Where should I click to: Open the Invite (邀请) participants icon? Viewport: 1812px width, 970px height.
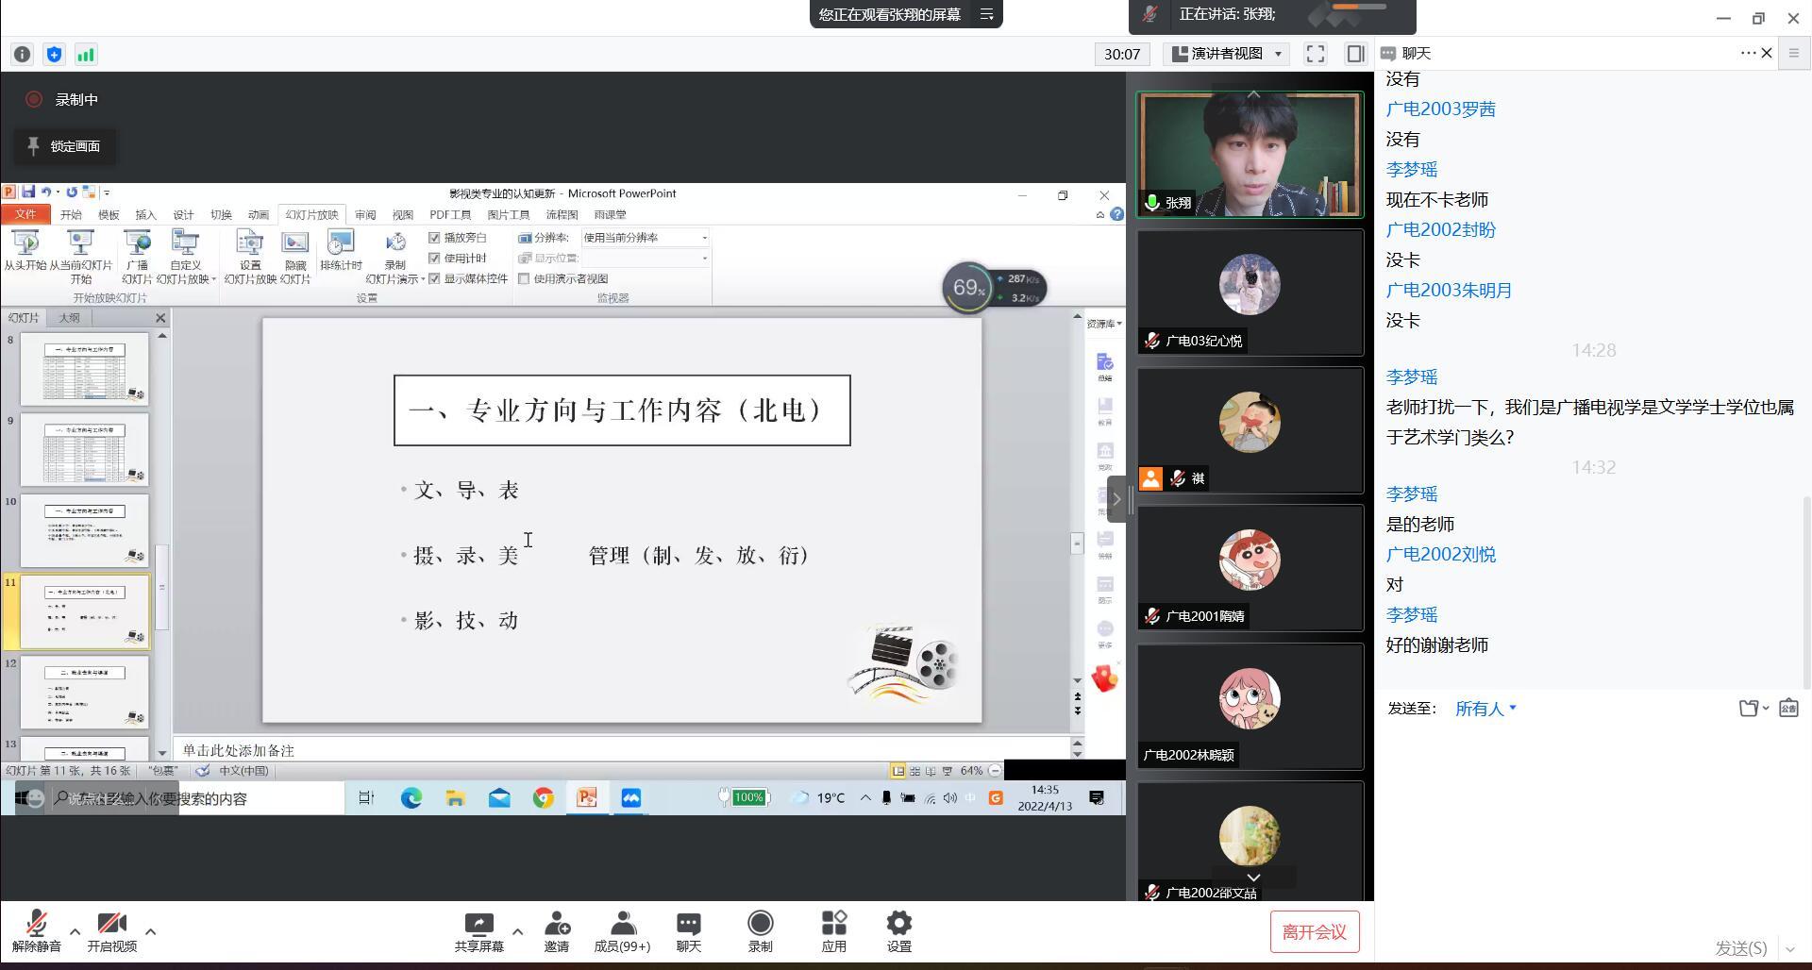(x=556, y=930)
